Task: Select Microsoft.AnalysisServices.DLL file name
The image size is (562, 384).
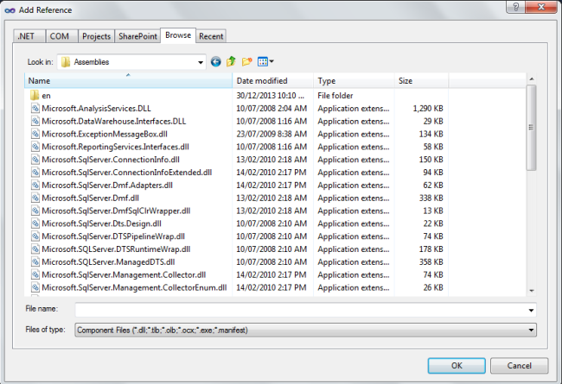Action: [x=97, y=109]
